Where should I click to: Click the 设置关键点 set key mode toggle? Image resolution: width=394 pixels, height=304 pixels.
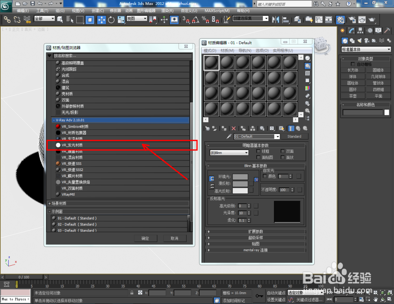[276, 300]
